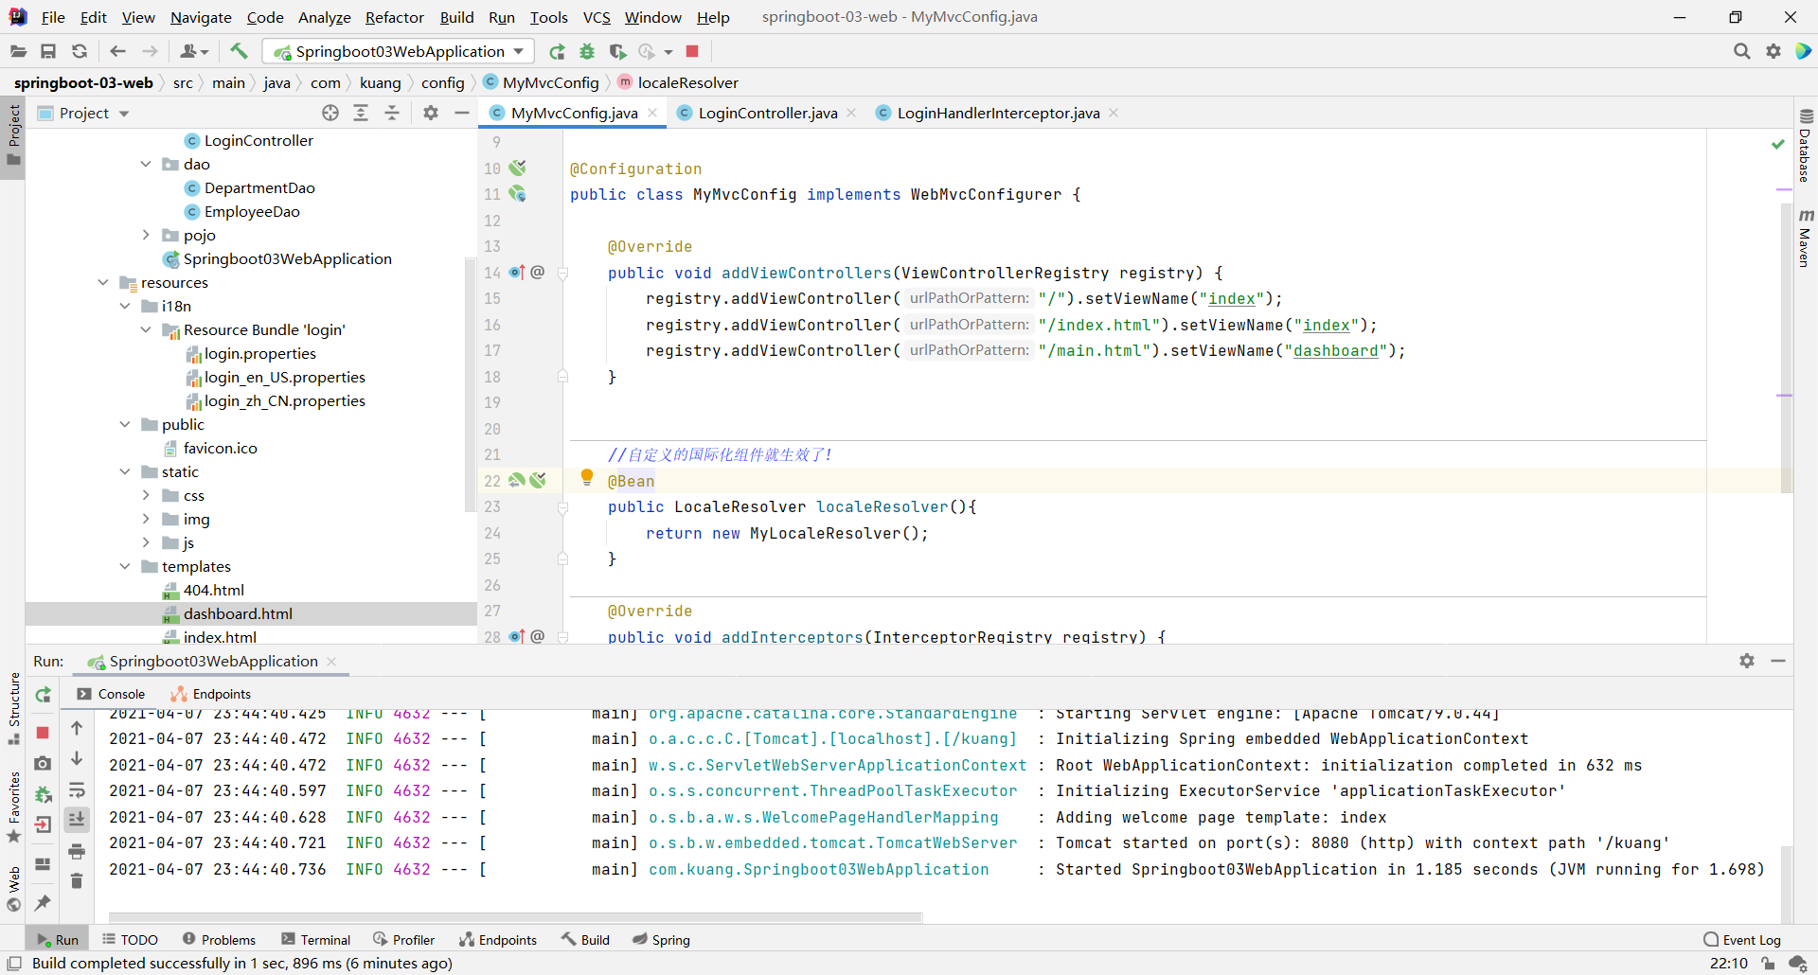This screenshot has height=975, width=1818.
Task: Collapse the resources folder
Action: click(x=103, y=282)
